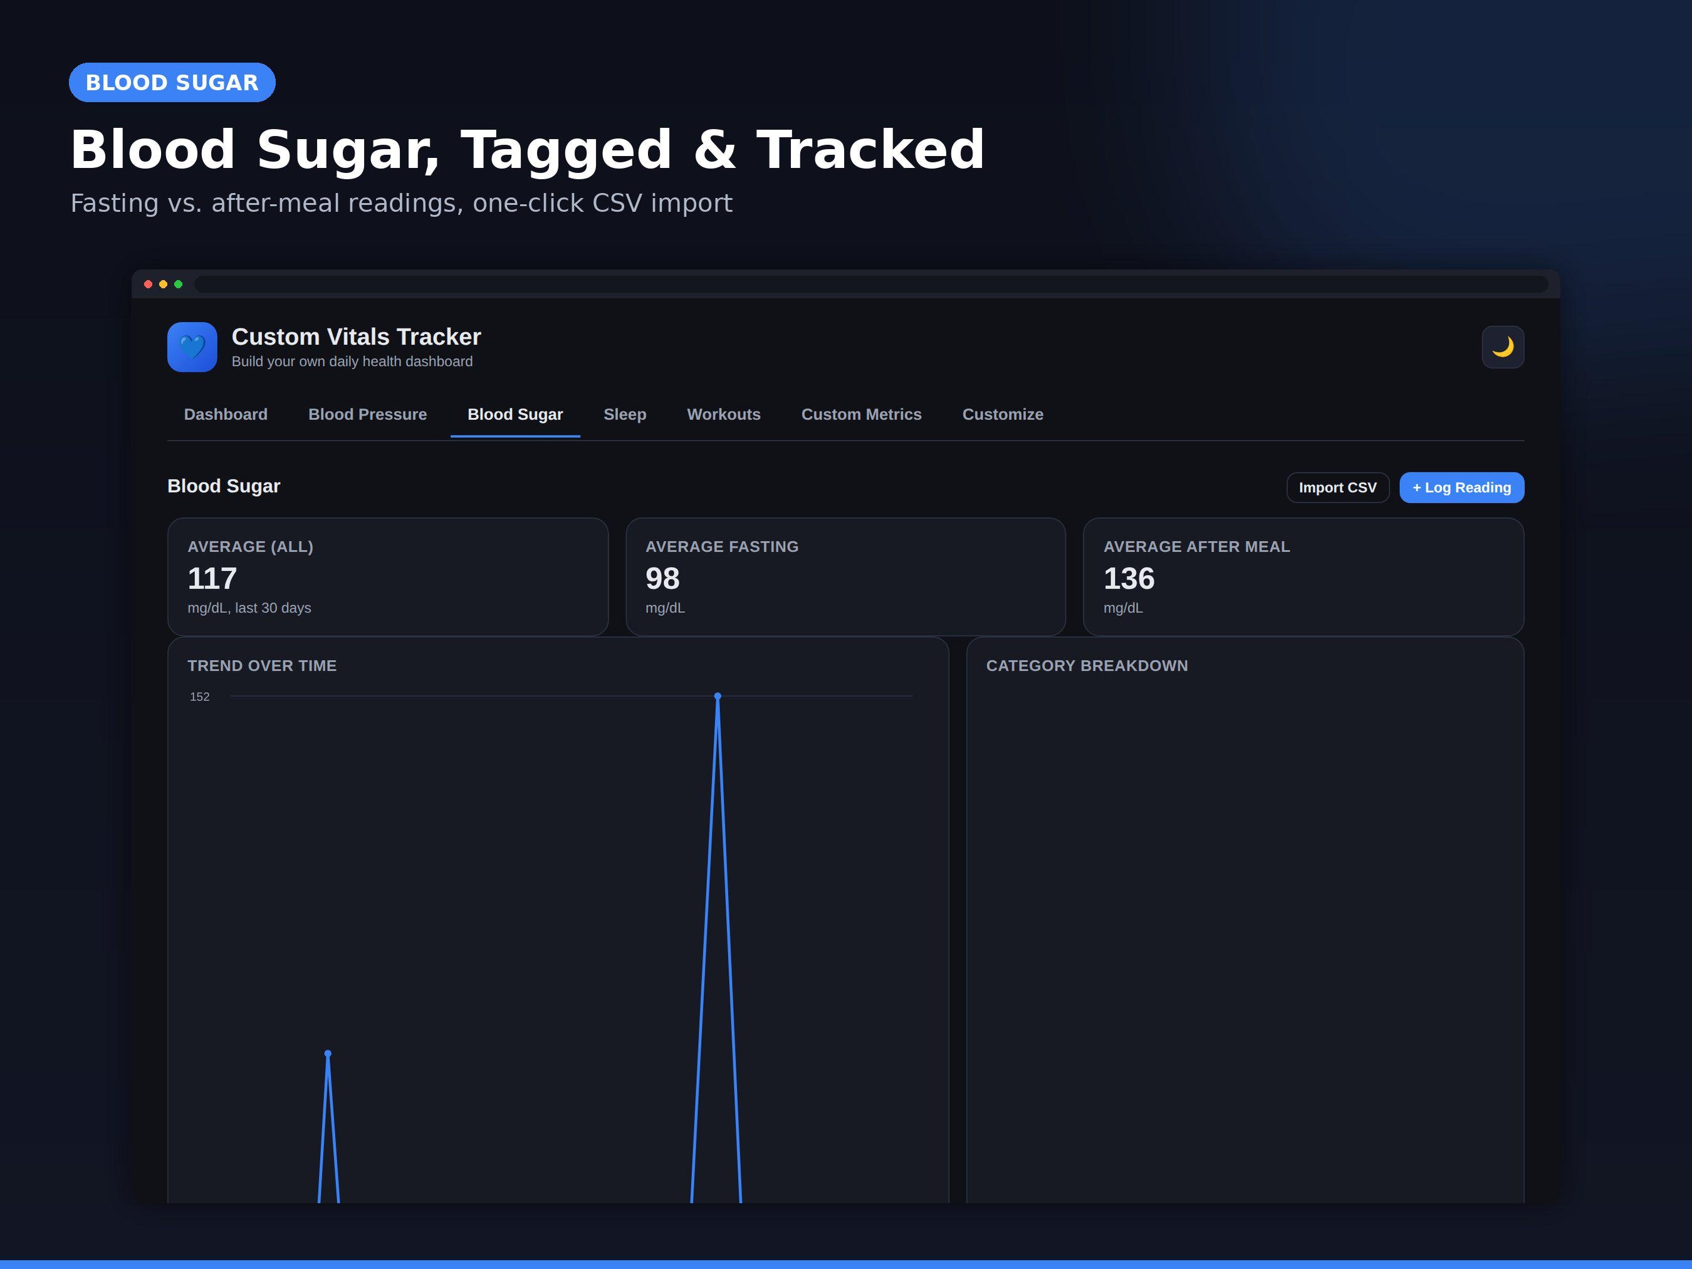
Task: Switch to the Custom Metrics tab
Action: tap(861, 415)
